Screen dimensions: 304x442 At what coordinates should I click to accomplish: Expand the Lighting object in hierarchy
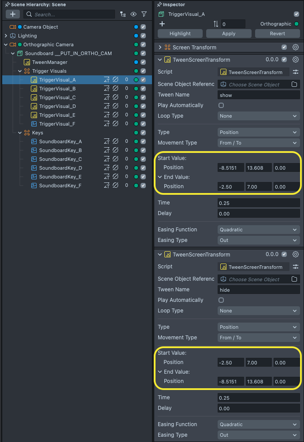[6, 36]
